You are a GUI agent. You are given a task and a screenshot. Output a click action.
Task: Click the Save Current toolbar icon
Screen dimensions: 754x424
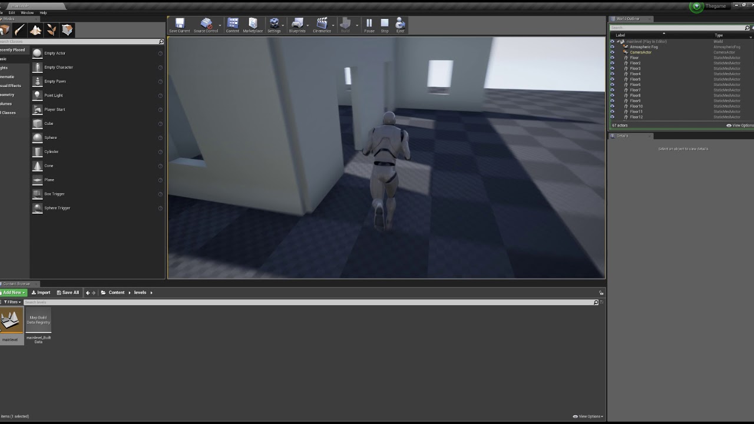(180, 25)
